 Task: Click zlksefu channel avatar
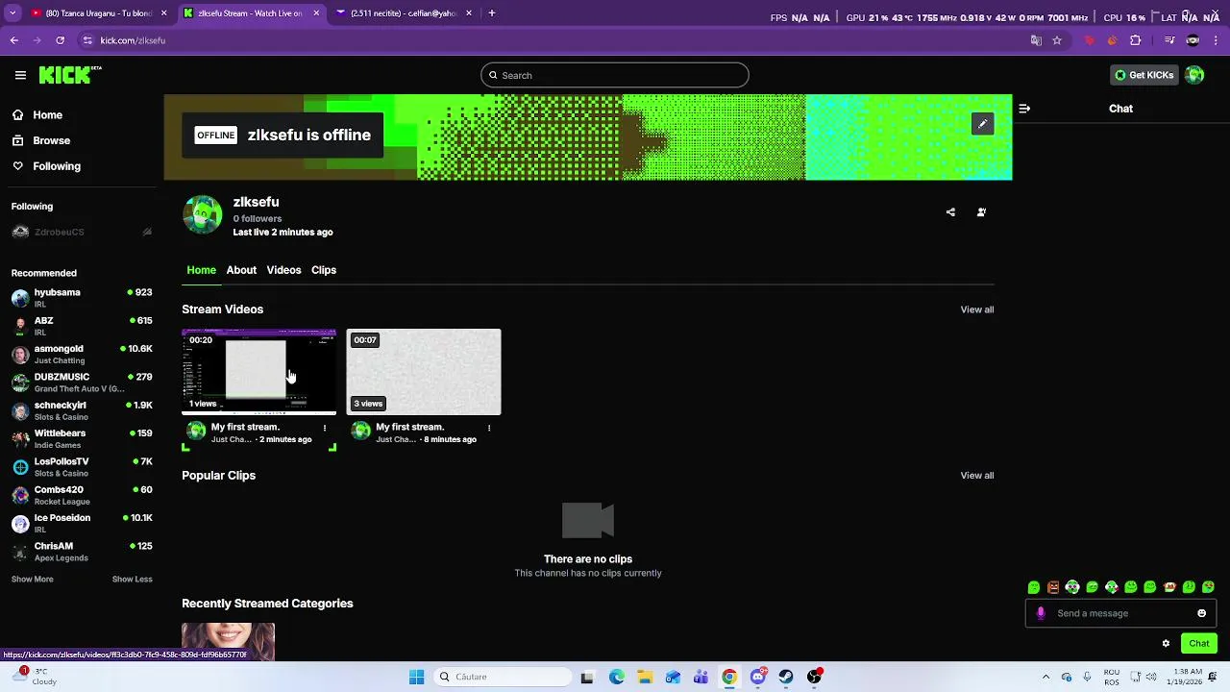tap(202, 215)
